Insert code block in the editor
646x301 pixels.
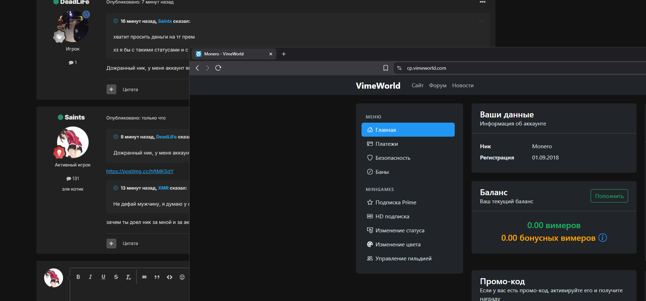tap(170, 277)
